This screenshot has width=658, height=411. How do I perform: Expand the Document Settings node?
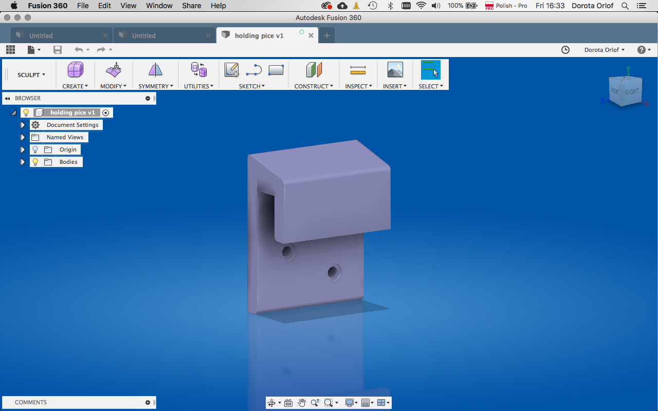pos(23,125)
